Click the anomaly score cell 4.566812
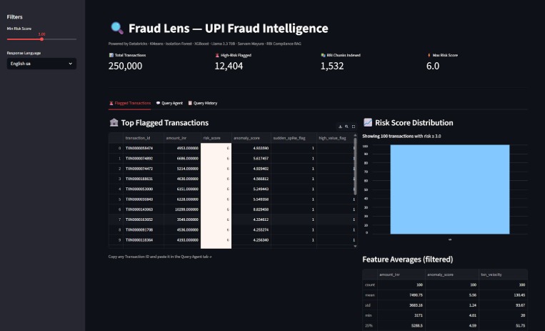The height and width of the screenshot is (331, 545). tap(251, 179)
